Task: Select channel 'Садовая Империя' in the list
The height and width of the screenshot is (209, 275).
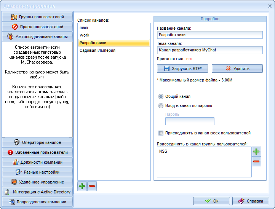Action: click(x=114, y=50)
